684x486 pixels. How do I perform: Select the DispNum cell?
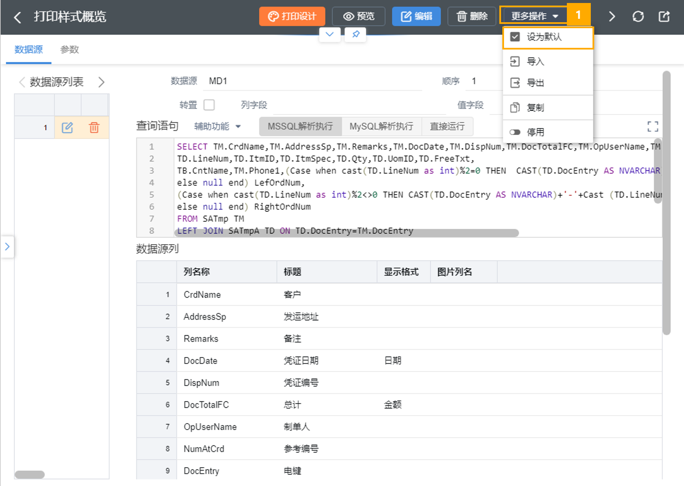click(227, 383)
